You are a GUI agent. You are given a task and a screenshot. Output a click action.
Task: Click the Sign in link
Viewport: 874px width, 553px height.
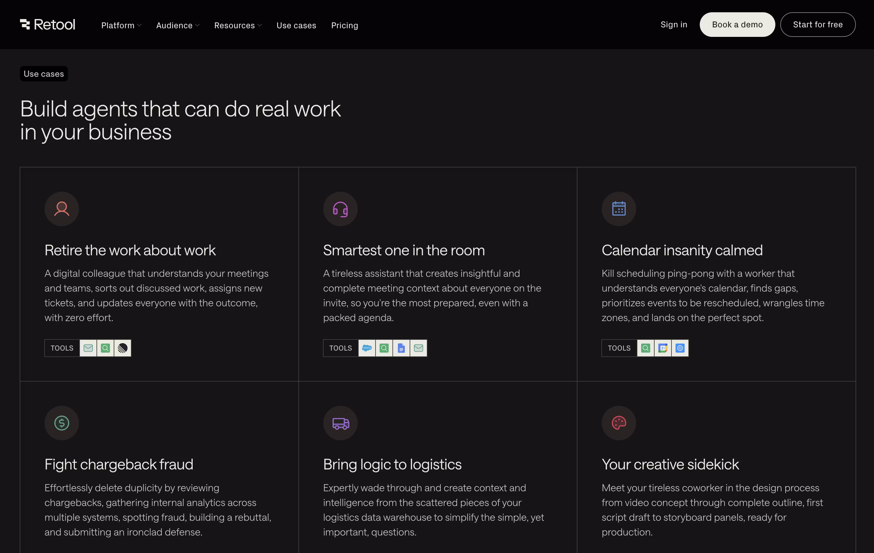point(674,25)
